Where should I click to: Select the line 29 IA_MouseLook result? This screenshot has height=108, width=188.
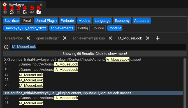tap(31, 86)
